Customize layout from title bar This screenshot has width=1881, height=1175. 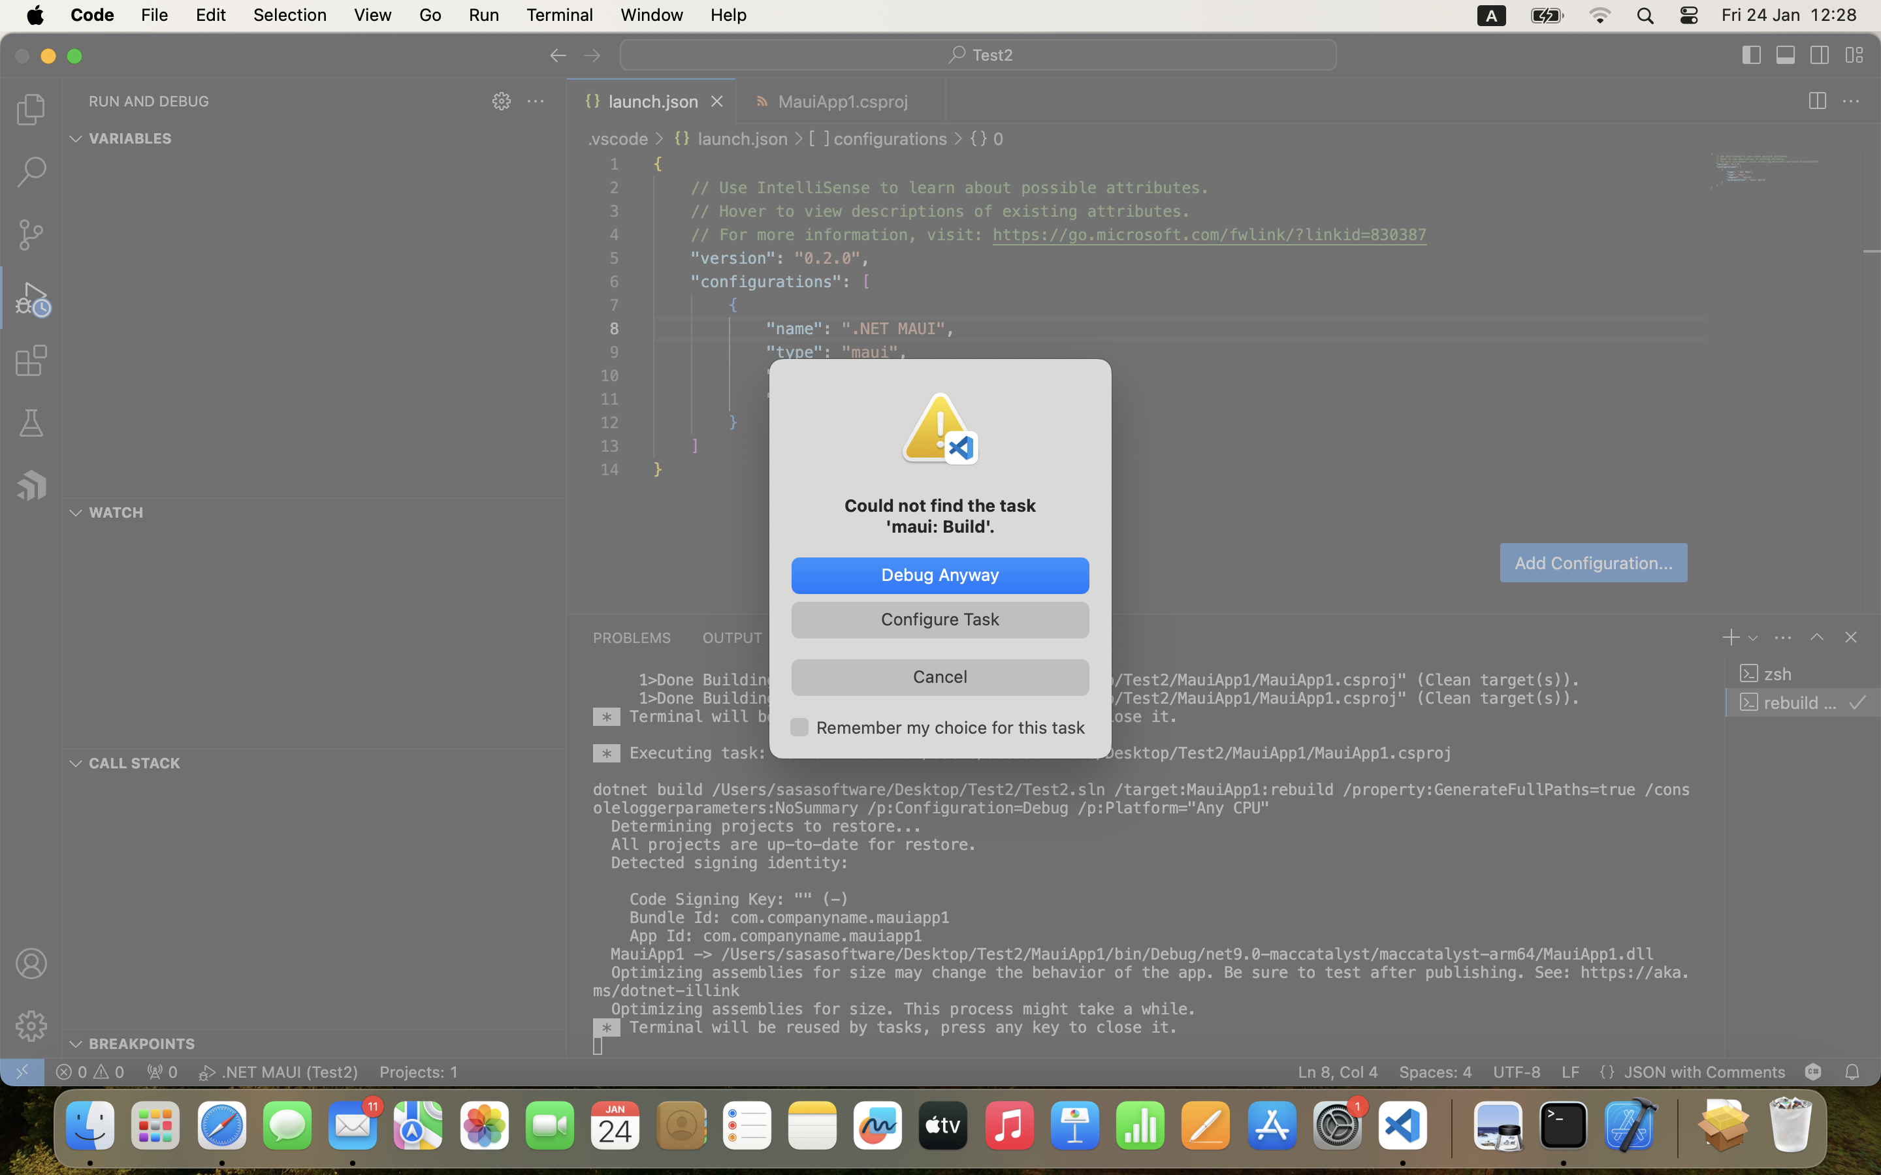point(1855,55)
